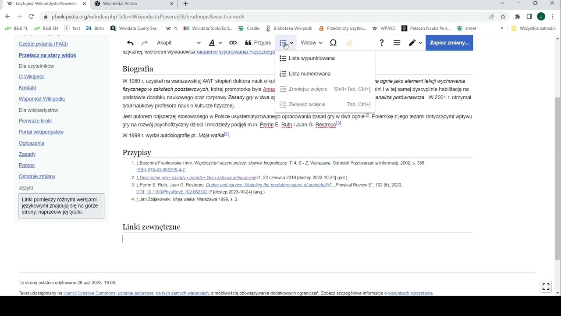
Task: Open Ogłoszenia sidebar link
Action: pyautogui.click(x=32, y=143)
